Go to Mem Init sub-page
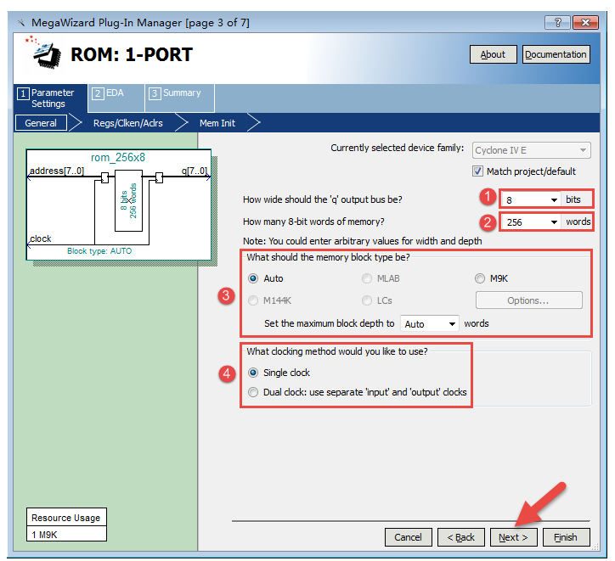The height and width of the screenshot is (561, 615). (x=217, y=123)
